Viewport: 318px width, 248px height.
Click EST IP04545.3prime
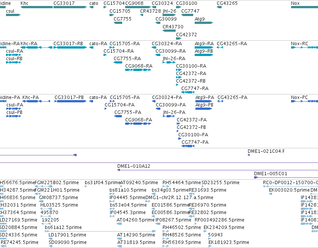[x=112, y=216]
